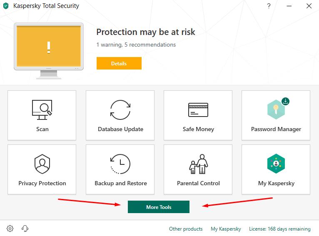This screenshot has width=319, height=236.
Task: Start Database Update
Action: [x=120, y=115]
